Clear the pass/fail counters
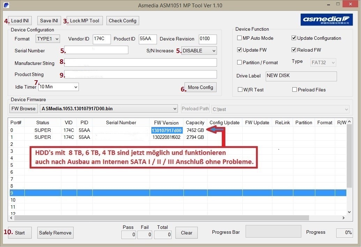361x247 pixels. coord(187,233)
